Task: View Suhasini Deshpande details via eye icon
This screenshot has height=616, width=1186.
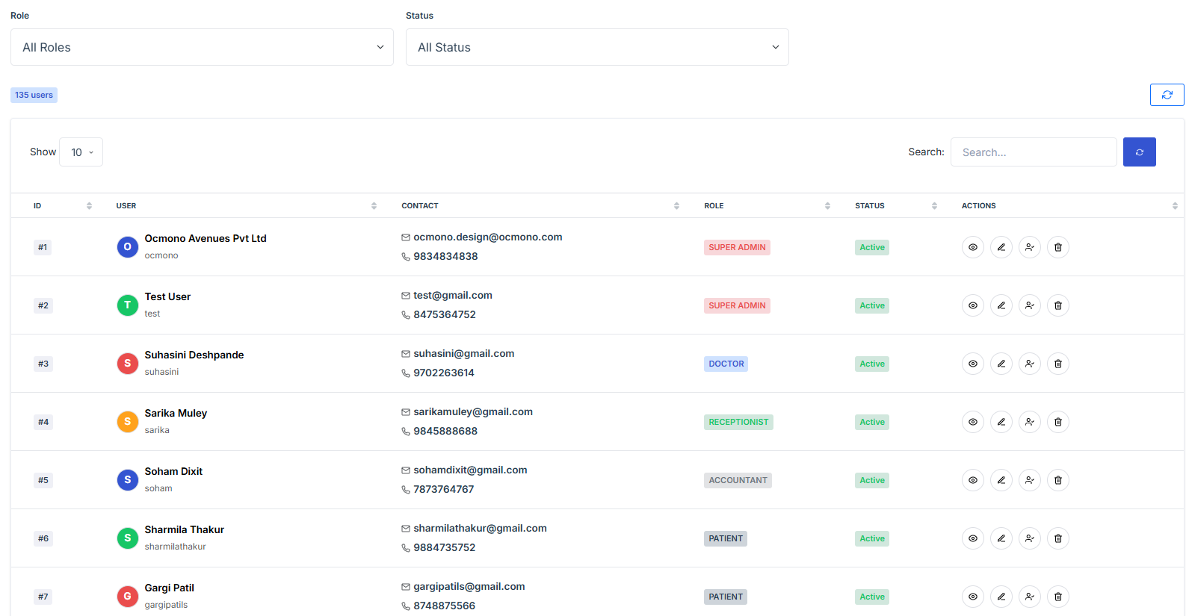Action: pos(972,364)
